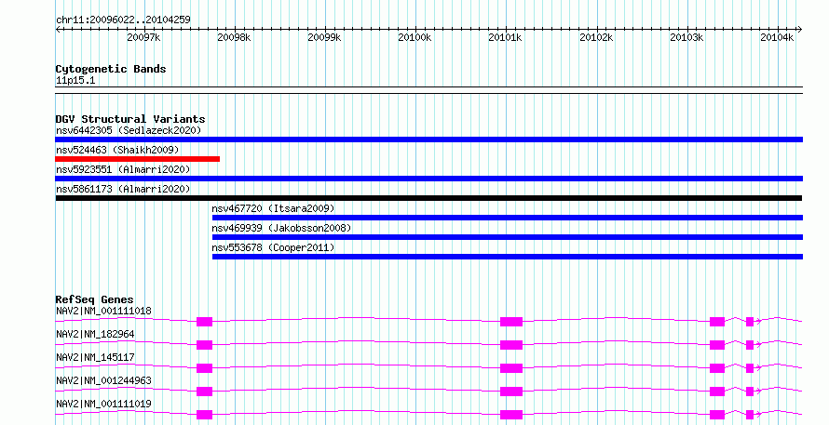Click the chr11:20096022..20104259 region label
Screen dimensions: 829x425
[123, 20]
